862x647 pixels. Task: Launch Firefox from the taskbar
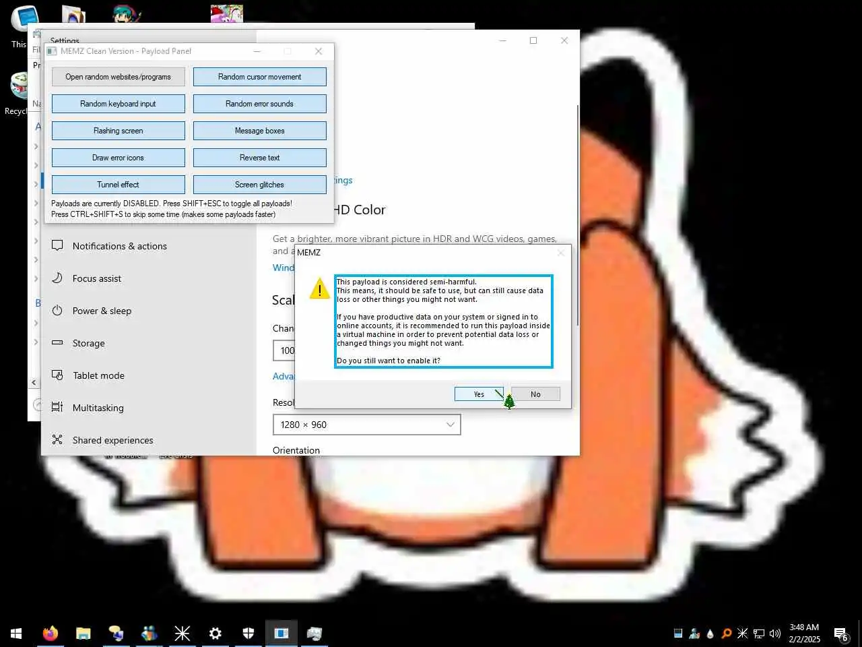50,634
